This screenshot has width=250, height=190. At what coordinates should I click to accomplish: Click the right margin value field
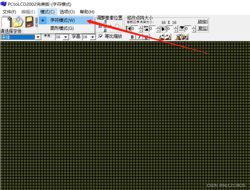coord(170,29)
